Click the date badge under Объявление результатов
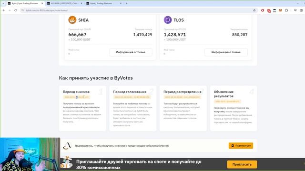The width and height of the screenshot is (305, 171). pos(227,101)
